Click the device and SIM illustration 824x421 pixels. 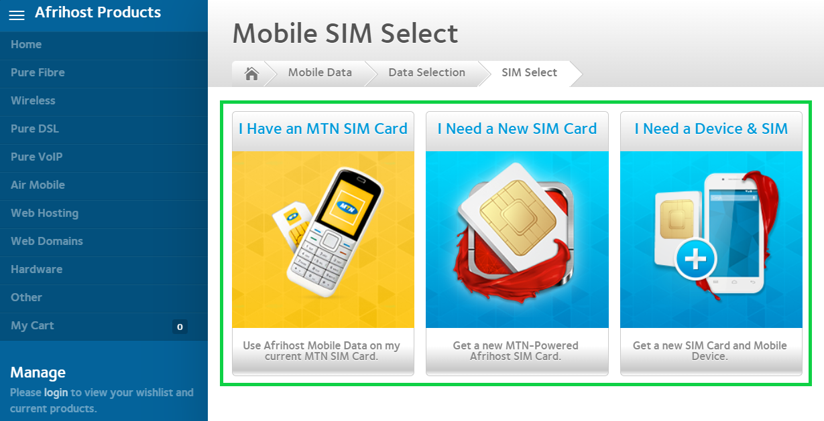(711, 239)
